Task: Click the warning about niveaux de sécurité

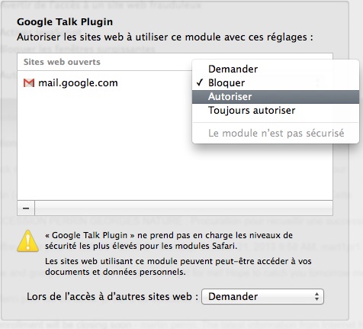Action: pyautogui.click(x=169, y=240)
